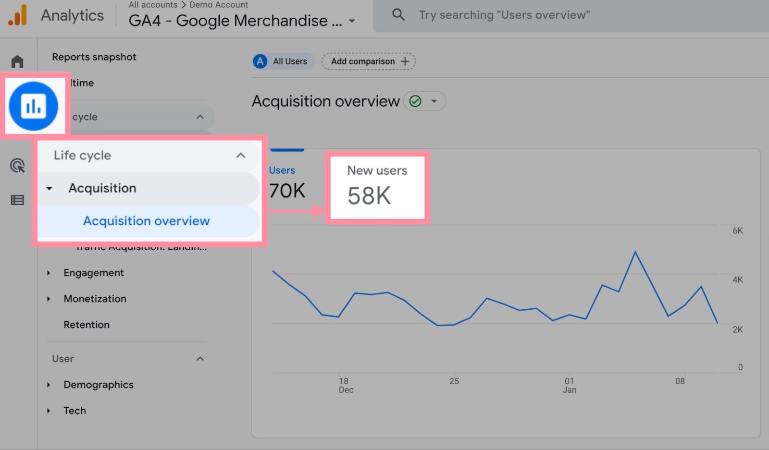
Task: Open Home via the house icon
Action: point(17,61)
